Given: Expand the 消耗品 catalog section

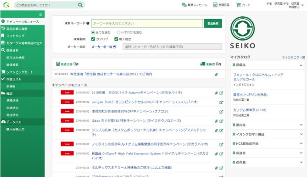Looking at the screenshot, I should pyautogui.click(x=301, y=125).
